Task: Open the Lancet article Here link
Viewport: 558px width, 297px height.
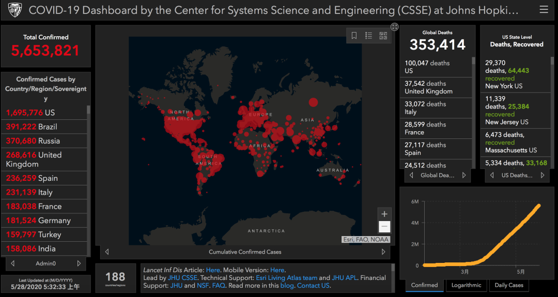Action: [213, 270]
